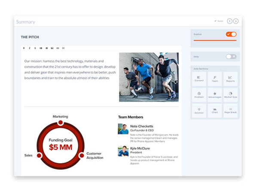This screenshot has width=256, height=192.
Task: Add a Solution section
Action: 199,110
